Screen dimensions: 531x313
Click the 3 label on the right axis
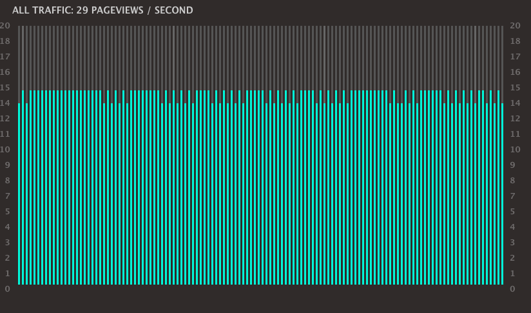(x=512, y=243)
